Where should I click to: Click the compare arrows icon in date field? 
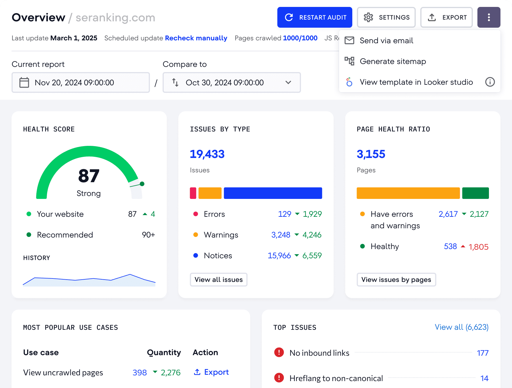tap(175, 82)
